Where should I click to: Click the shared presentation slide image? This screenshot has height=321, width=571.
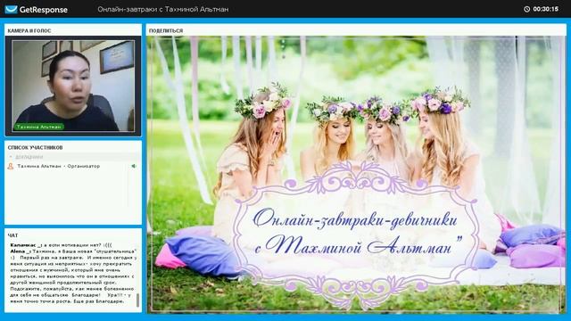[356, 175]
